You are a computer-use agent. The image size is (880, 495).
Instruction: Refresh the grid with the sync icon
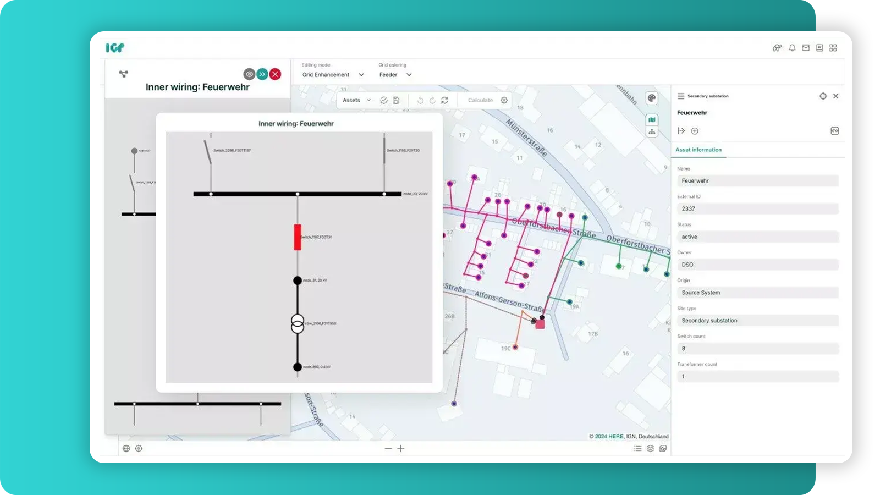point(444,100)
